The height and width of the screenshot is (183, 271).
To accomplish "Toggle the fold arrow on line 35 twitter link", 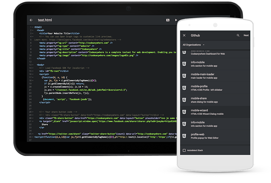I will point(33,134).
